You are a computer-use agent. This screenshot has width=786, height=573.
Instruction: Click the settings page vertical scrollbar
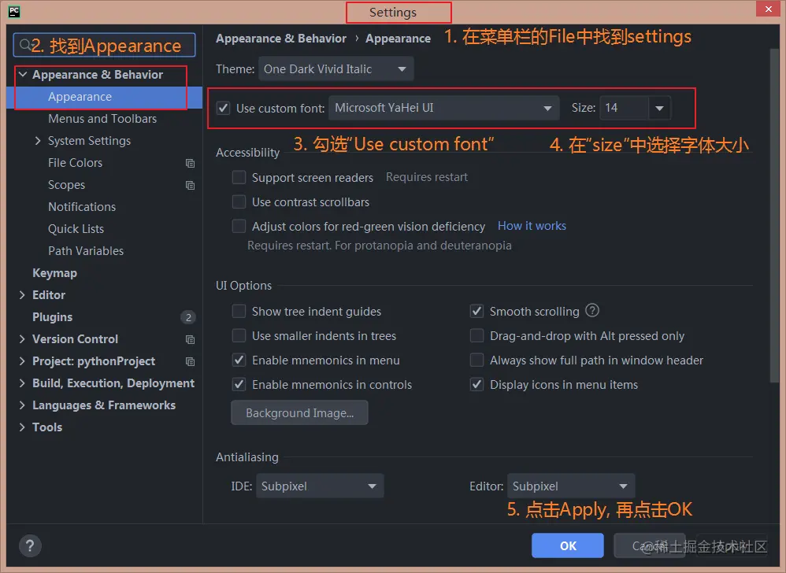coord(774,216)
